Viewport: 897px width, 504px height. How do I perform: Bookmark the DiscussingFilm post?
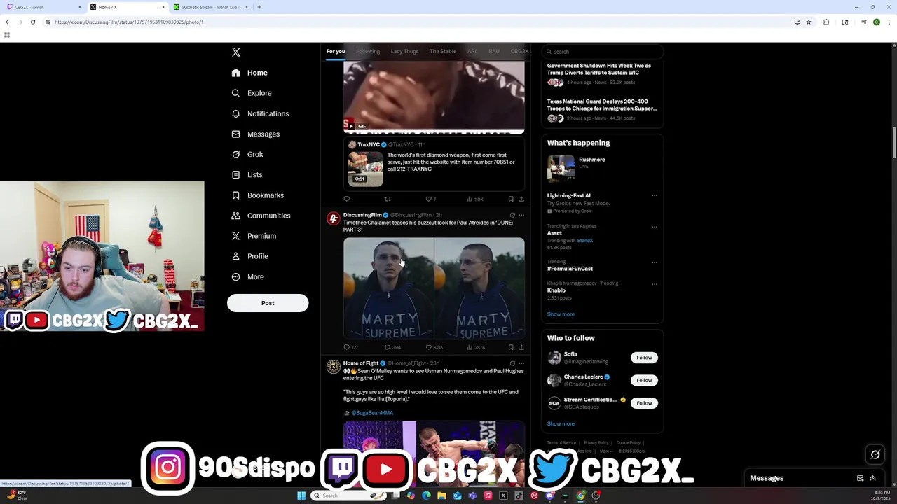pyautogui.click(x=511, y=347)
